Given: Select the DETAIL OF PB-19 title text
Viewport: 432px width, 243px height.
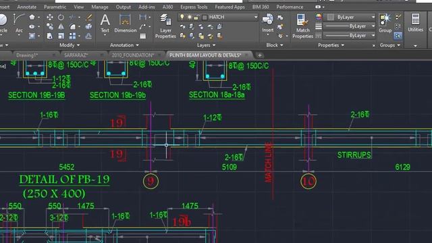Looking at the screenshot, I should [x=65, y=180].
